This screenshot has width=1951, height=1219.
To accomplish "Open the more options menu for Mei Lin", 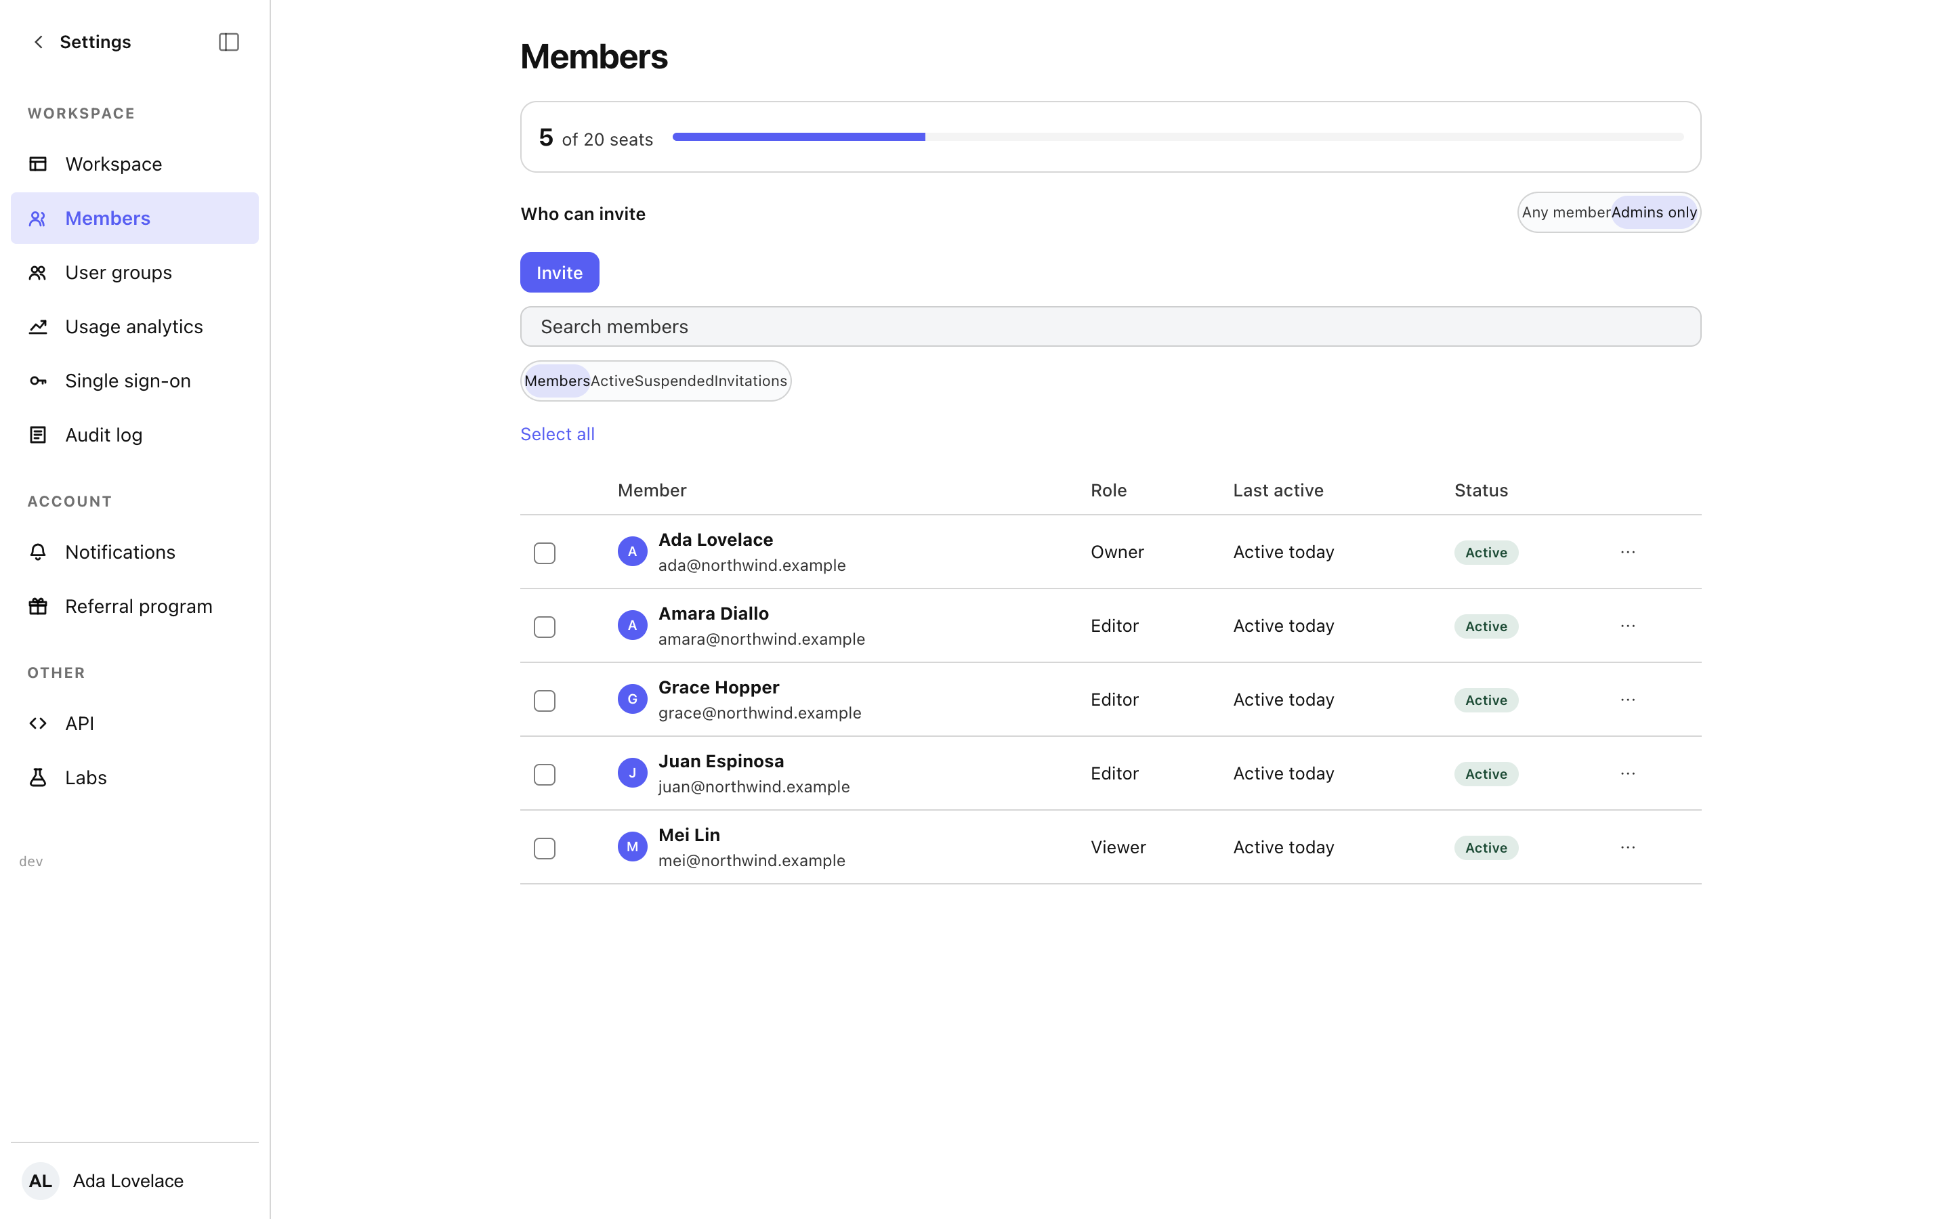I will 1628,847.
